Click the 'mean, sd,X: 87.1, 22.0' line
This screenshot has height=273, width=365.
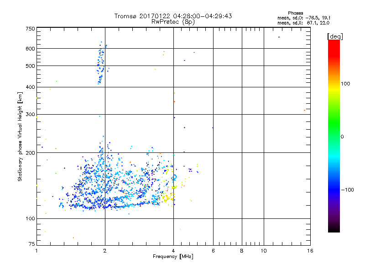303,23
